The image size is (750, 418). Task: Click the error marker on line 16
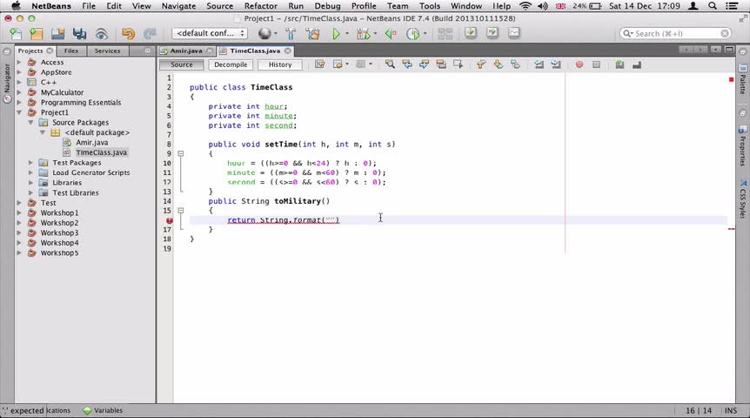(169, 220)
